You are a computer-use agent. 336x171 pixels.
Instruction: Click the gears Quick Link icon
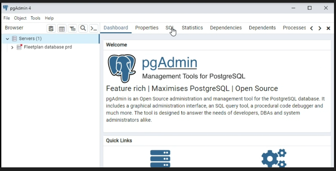pyautogui.click(x=274, y=158)
